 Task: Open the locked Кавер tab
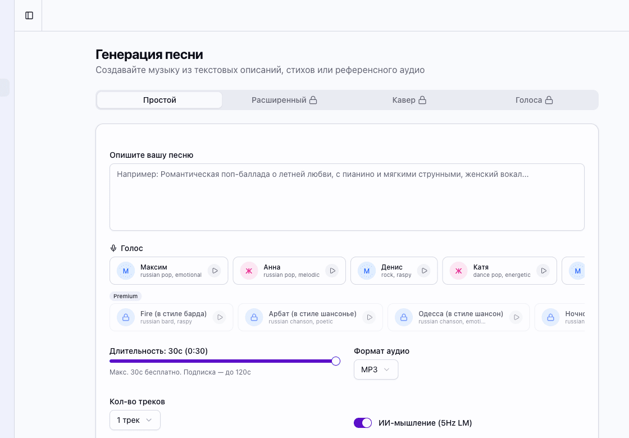tap(409, 100)
